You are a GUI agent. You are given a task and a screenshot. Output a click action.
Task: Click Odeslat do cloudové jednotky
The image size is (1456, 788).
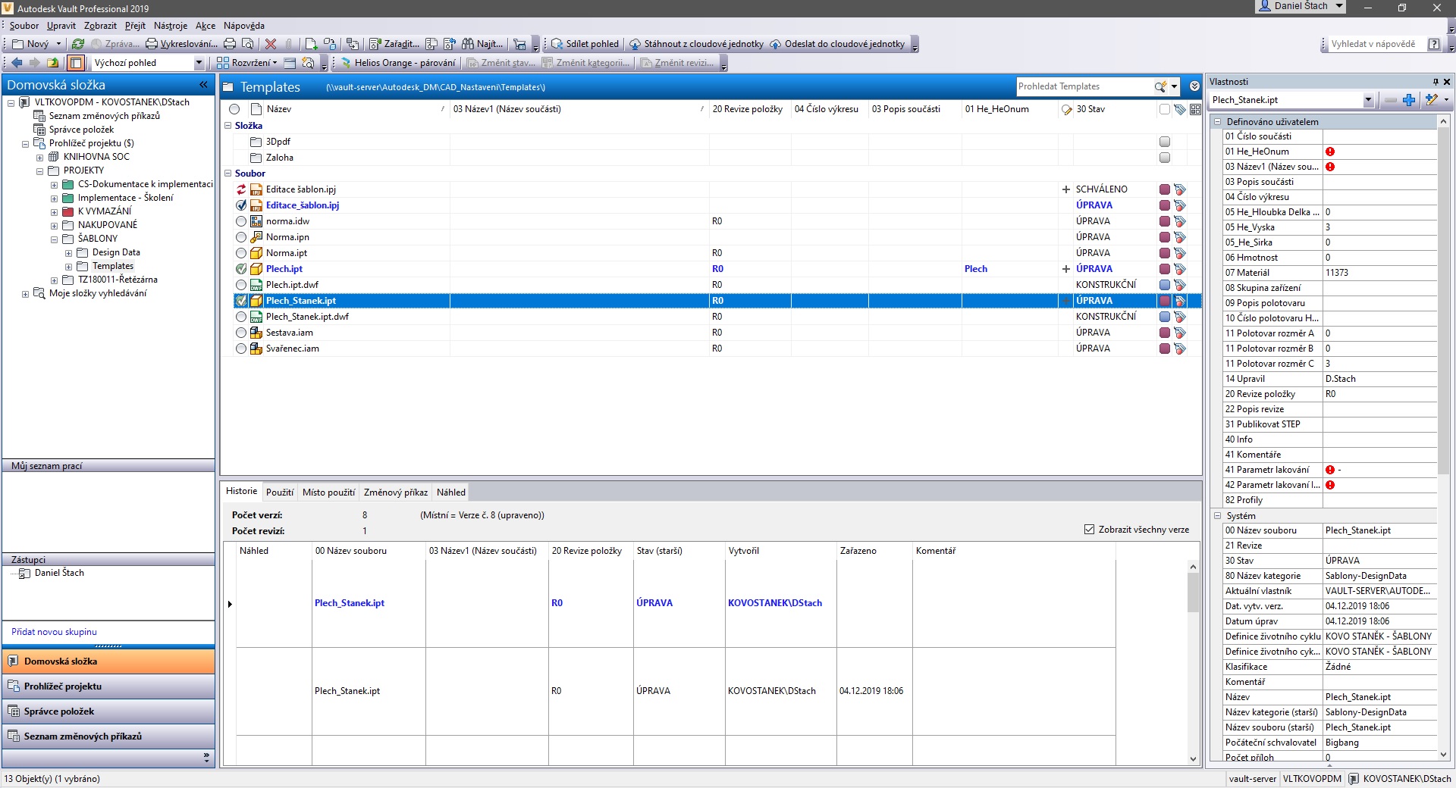tap(837, 44)
